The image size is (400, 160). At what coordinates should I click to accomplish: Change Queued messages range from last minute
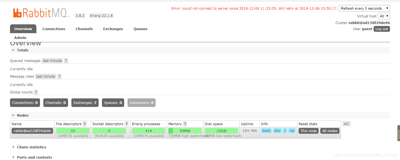point(52,61)
